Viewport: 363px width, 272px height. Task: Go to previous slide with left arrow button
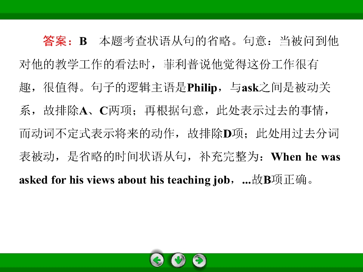point(157,260)
